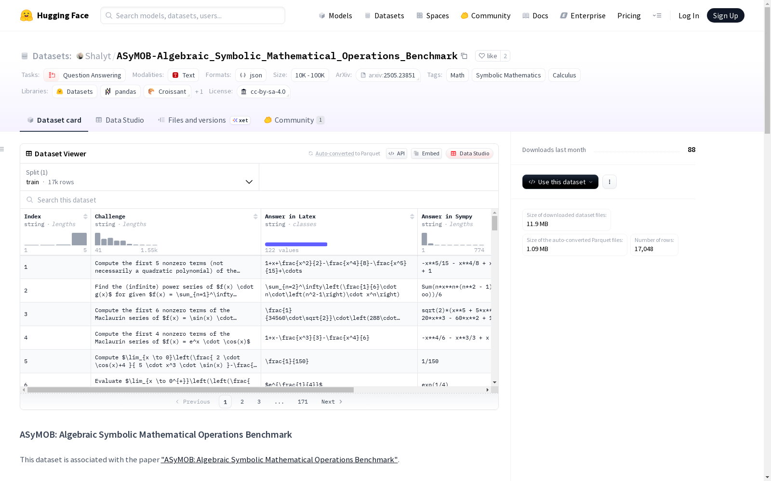This screenshot has width=771, height=481.
Task: Open Docs in top navigation
Action: coord(535,15)
